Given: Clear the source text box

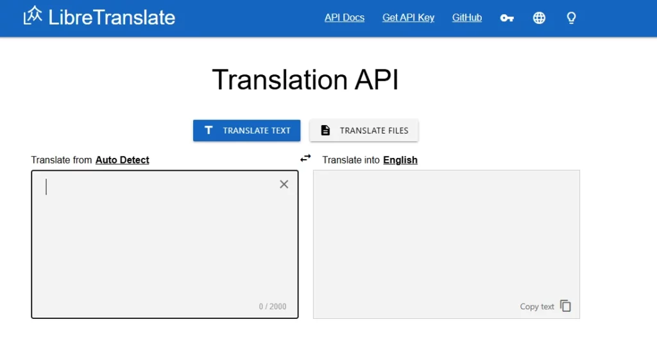Looking at the screenshot, I should point(284,184).
